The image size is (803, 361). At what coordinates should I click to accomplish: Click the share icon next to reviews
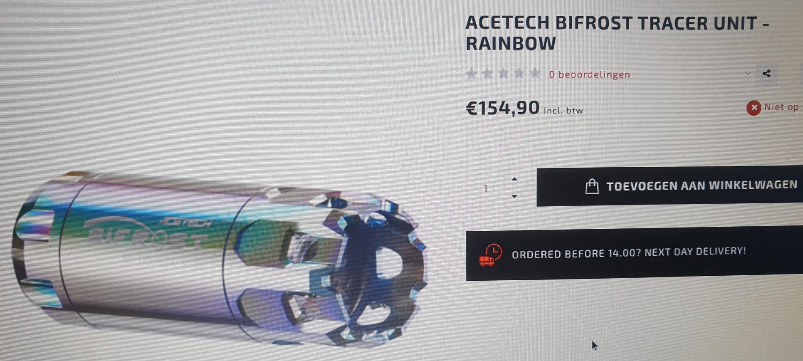tap(767, 74)
